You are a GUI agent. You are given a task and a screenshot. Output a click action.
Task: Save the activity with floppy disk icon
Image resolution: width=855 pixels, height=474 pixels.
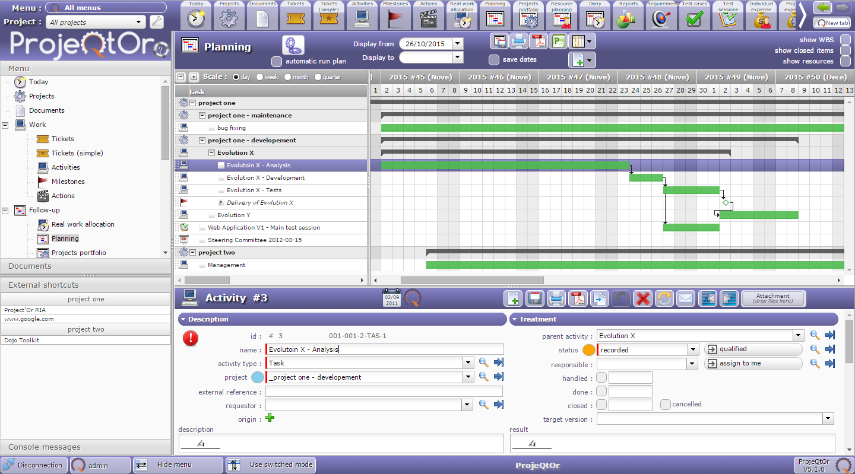click(x=534, y=298)
